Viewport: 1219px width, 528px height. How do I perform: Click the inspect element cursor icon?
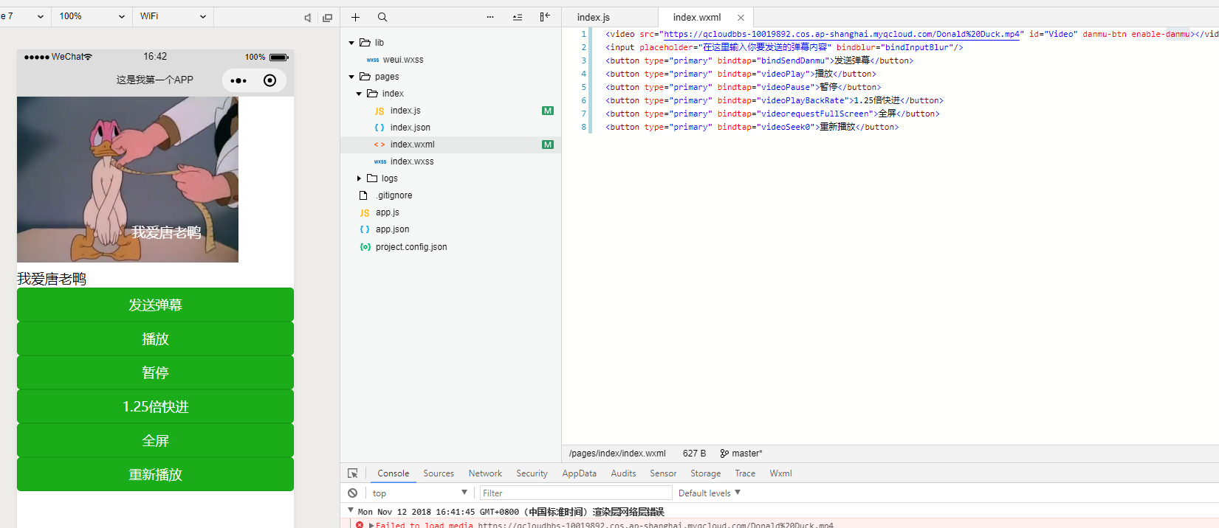pyautogui.click(x=353, y=473)
